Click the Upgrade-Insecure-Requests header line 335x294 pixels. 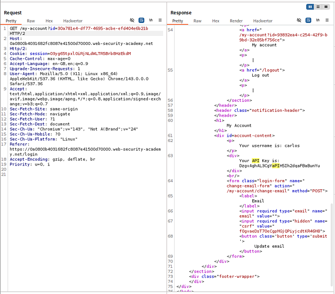tap(45, 69)
